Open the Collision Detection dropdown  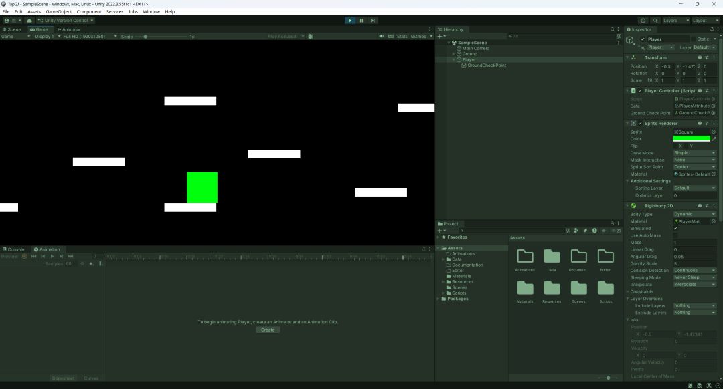(x=694, y=271)
